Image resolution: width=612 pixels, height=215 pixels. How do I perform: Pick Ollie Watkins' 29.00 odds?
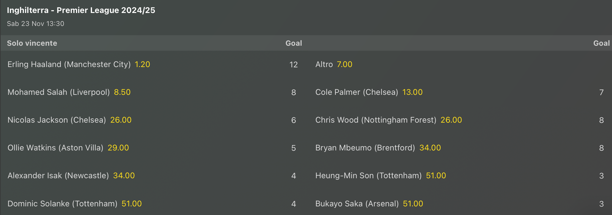point(118,148)
